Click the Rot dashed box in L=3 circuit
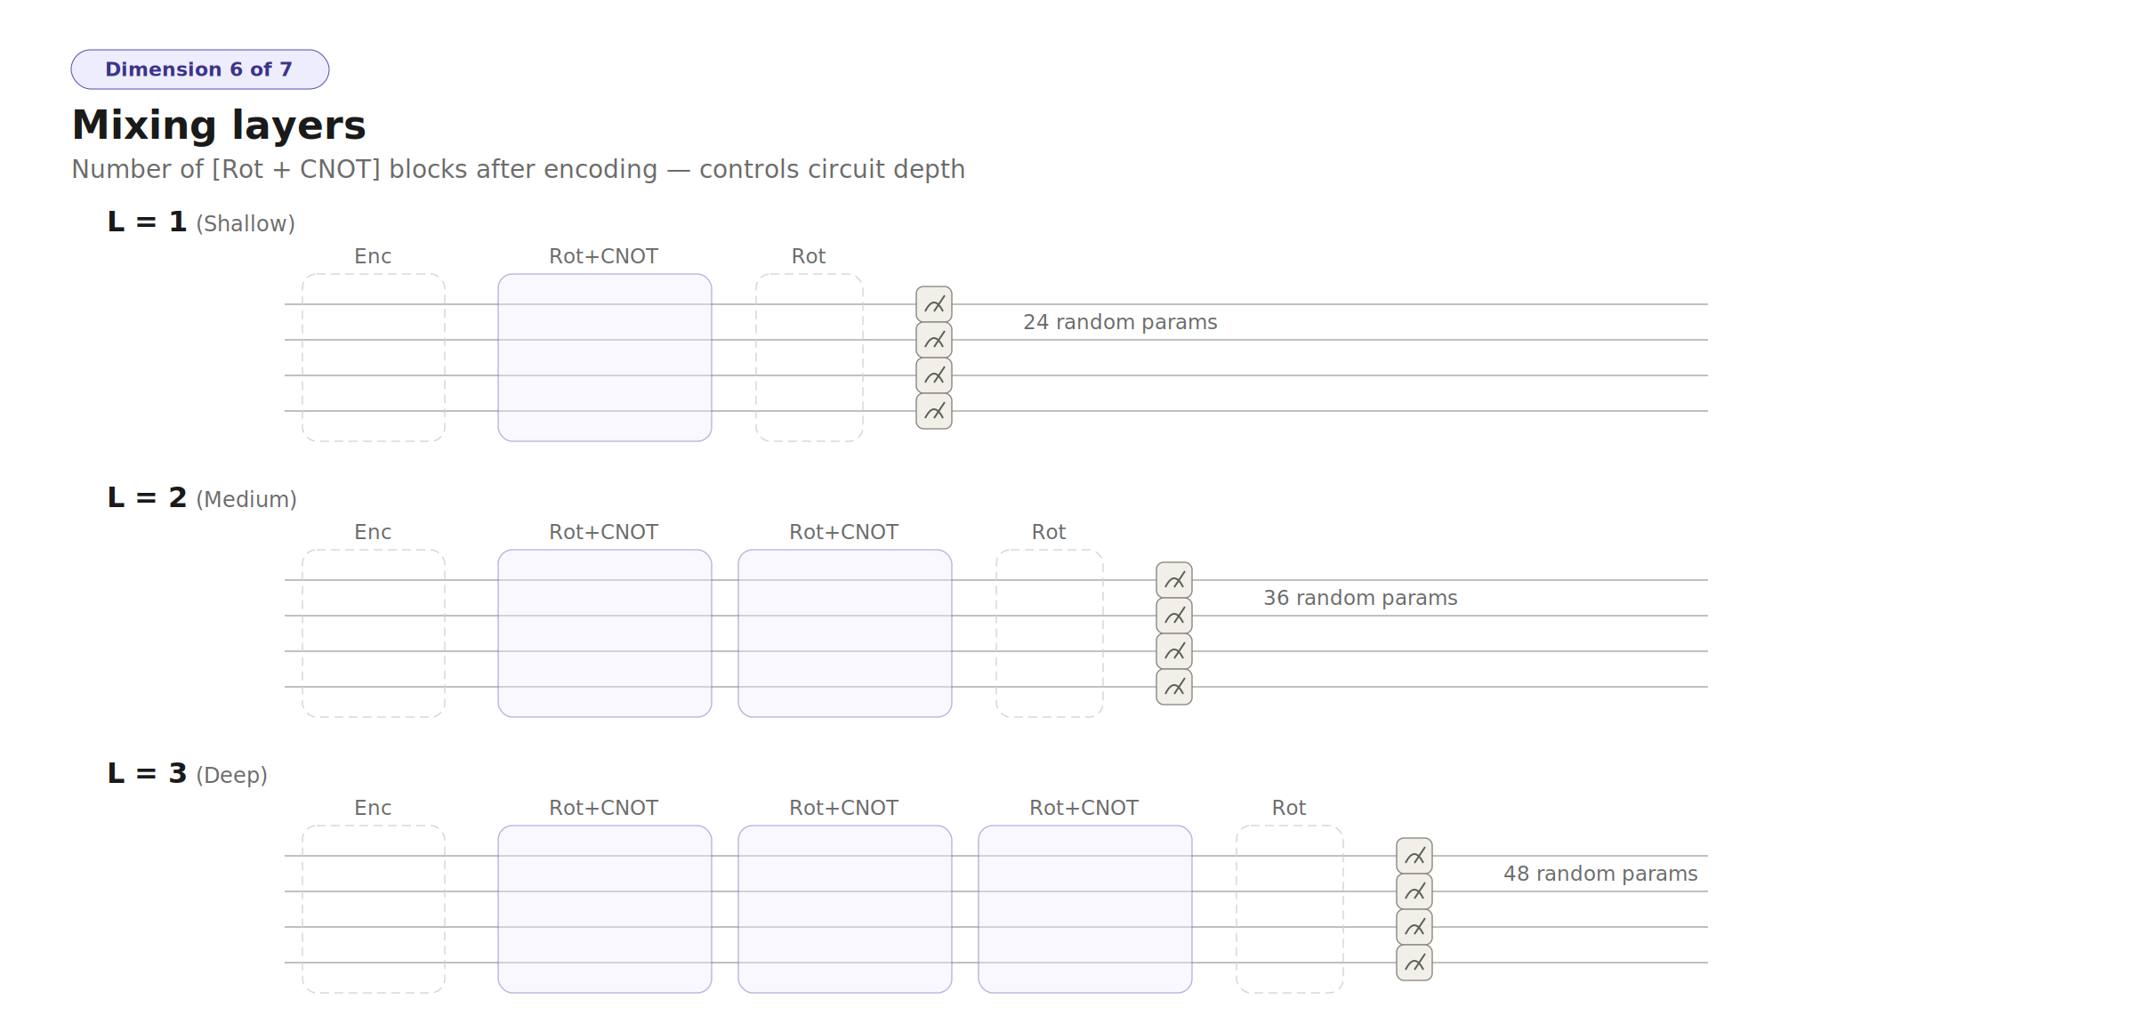2135x1032 pixels. (1290, 909)
